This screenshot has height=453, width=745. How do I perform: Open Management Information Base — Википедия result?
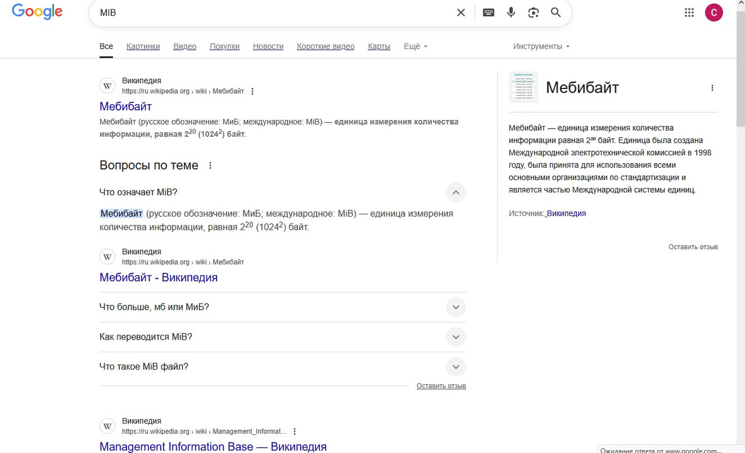213,447
